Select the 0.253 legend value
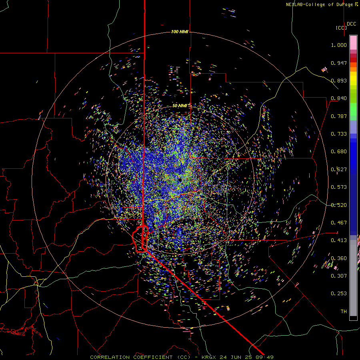Viewport: 360px width, 360px height. pos(339,294)
